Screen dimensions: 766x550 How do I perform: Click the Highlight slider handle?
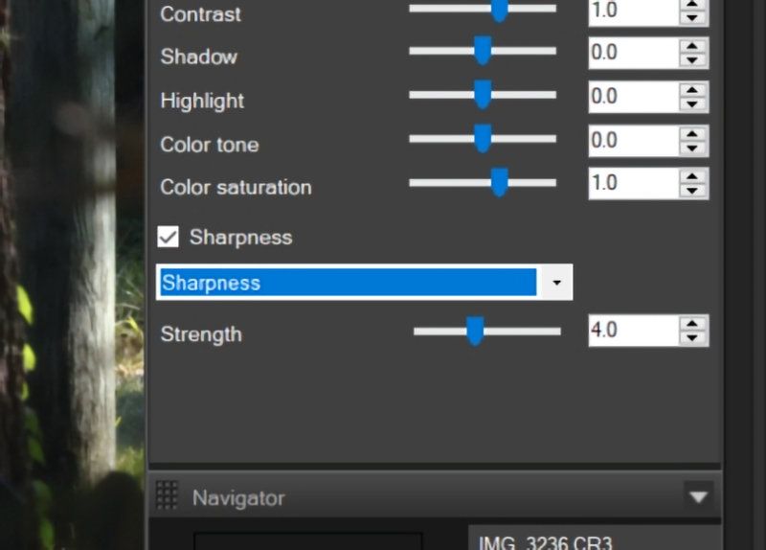[x=483, y=95]
